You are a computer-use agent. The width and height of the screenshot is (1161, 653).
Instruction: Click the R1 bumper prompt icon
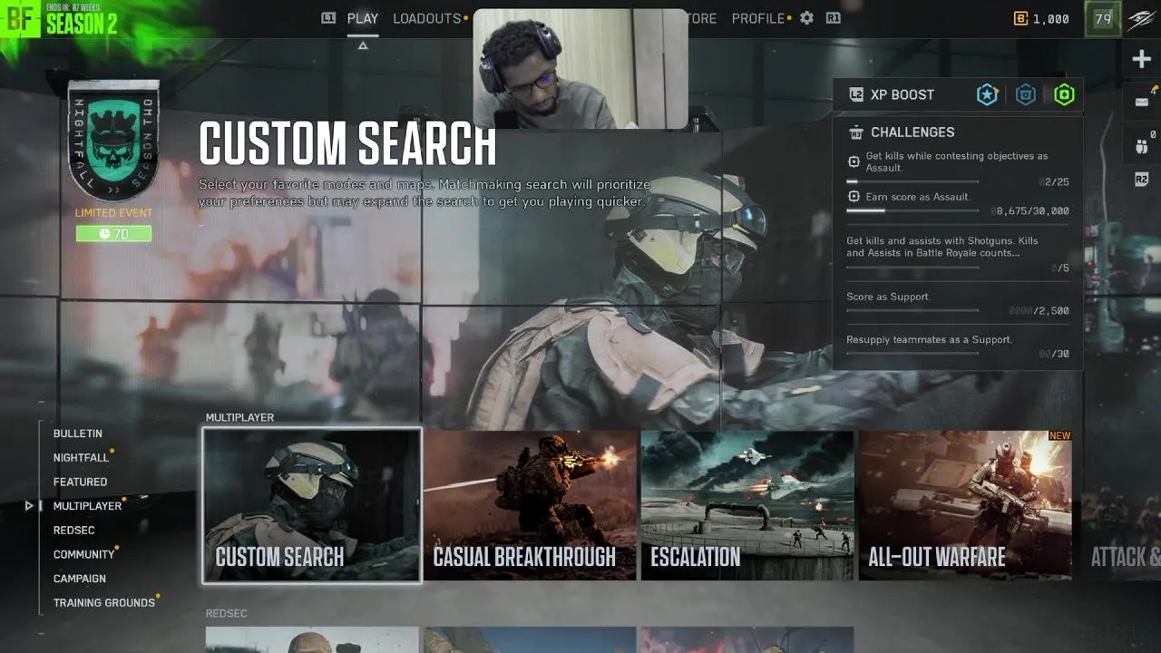(833, 18)
